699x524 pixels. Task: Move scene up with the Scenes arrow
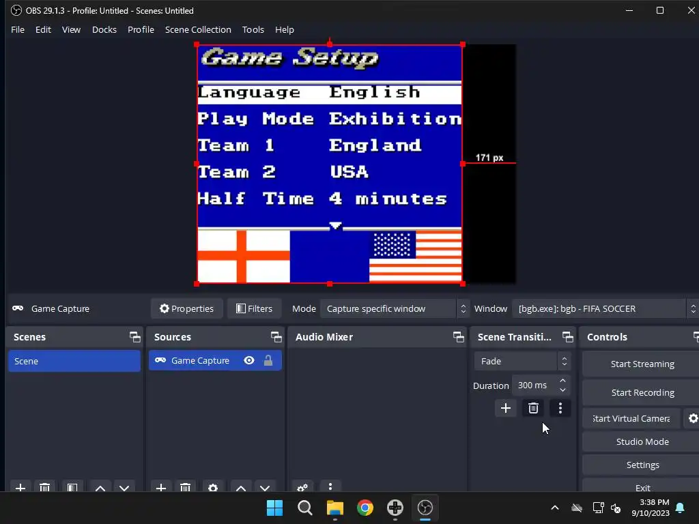coord(100,487)
